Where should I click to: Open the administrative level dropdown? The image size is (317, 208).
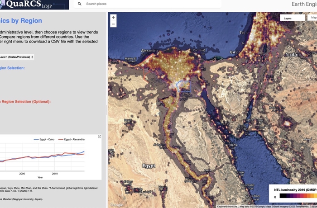pos(17,57)
